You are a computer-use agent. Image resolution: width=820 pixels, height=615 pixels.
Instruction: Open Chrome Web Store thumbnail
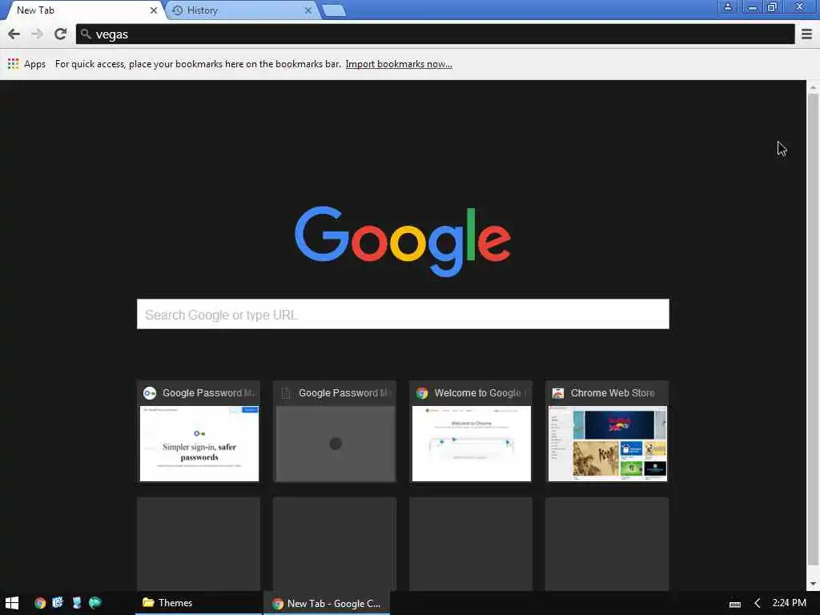coord(607,431)
